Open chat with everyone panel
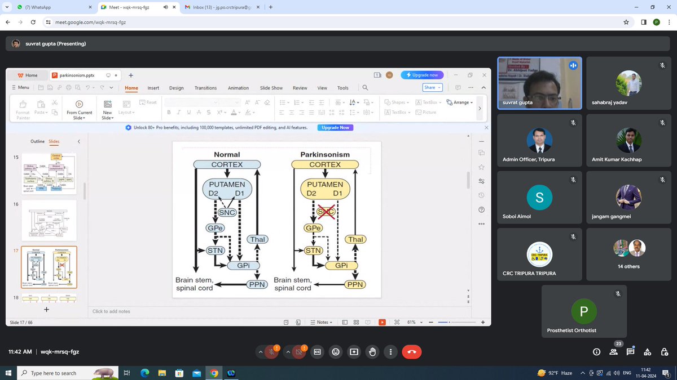This screenshot has height=380, width=677. pos(630,352)
